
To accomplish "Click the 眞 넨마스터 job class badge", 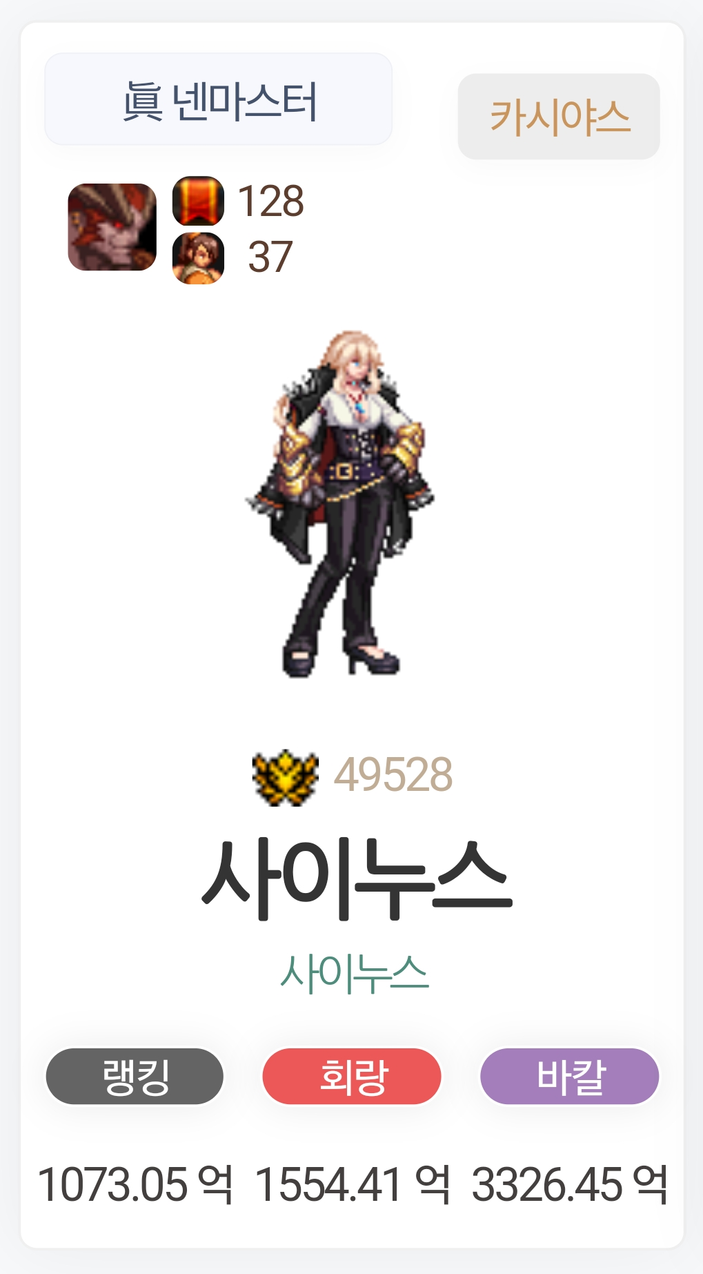I will [x=219, y=99].
